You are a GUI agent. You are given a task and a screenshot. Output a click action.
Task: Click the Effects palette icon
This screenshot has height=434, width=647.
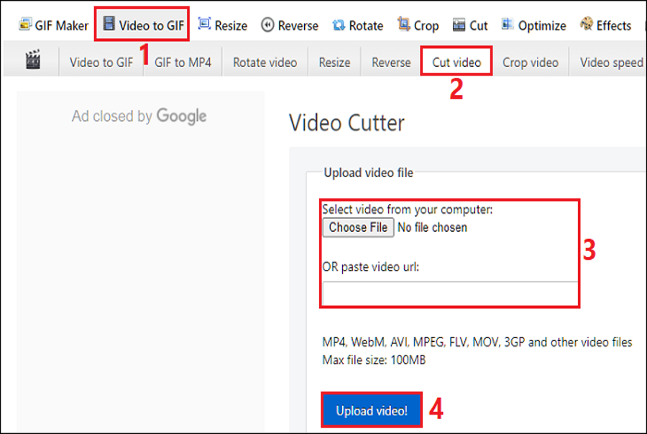point(587,25)
